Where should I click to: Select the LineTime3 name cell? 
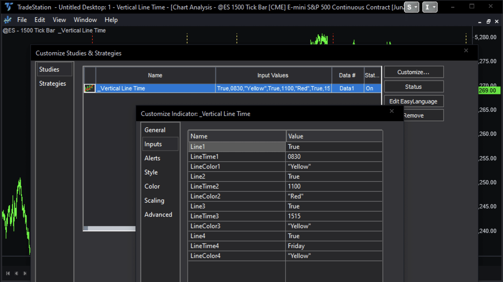pyautogui.click(x=237, y=216)
